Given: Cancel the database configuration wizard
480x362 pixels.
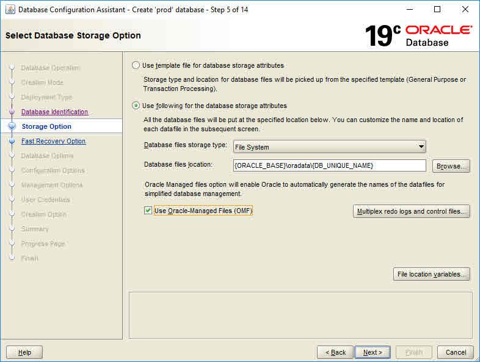Looking at the screenshot, I should click(x=456, y=352).
